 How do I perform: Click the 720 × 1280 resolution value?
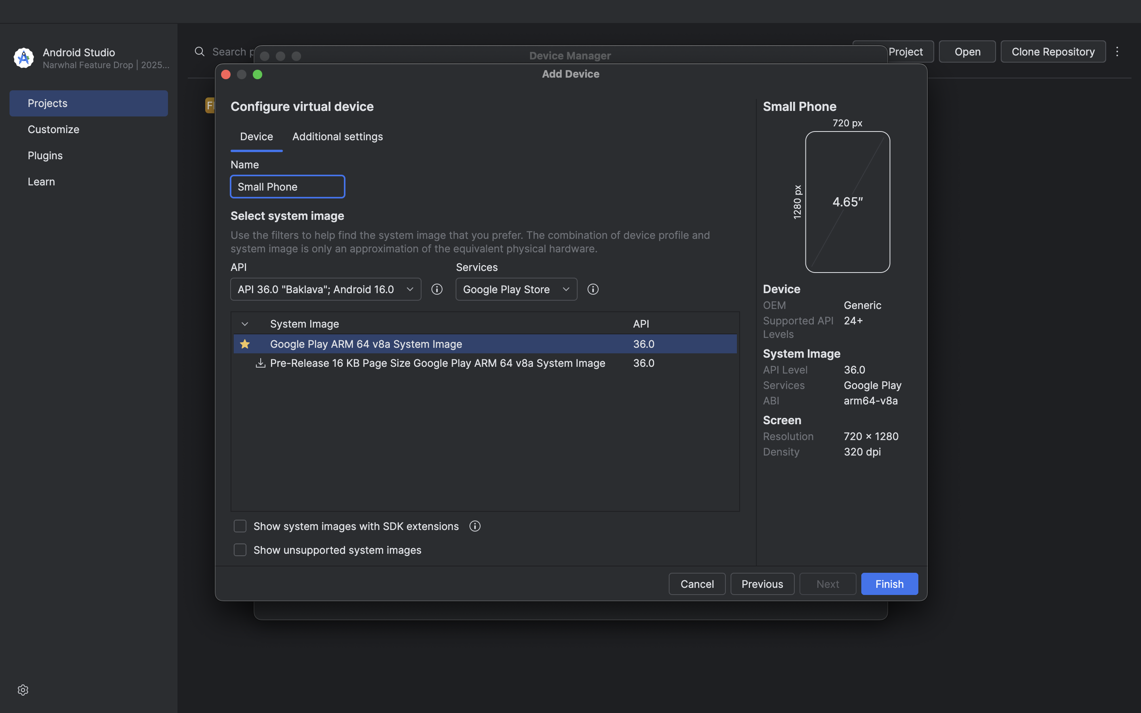click(x=871, y=436)
